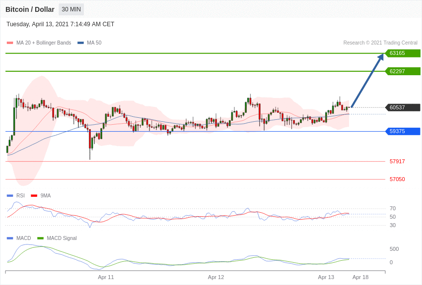Click the 60537 current price tag
This screenshot has width=422, height=285.
click(x=403, y=107)
